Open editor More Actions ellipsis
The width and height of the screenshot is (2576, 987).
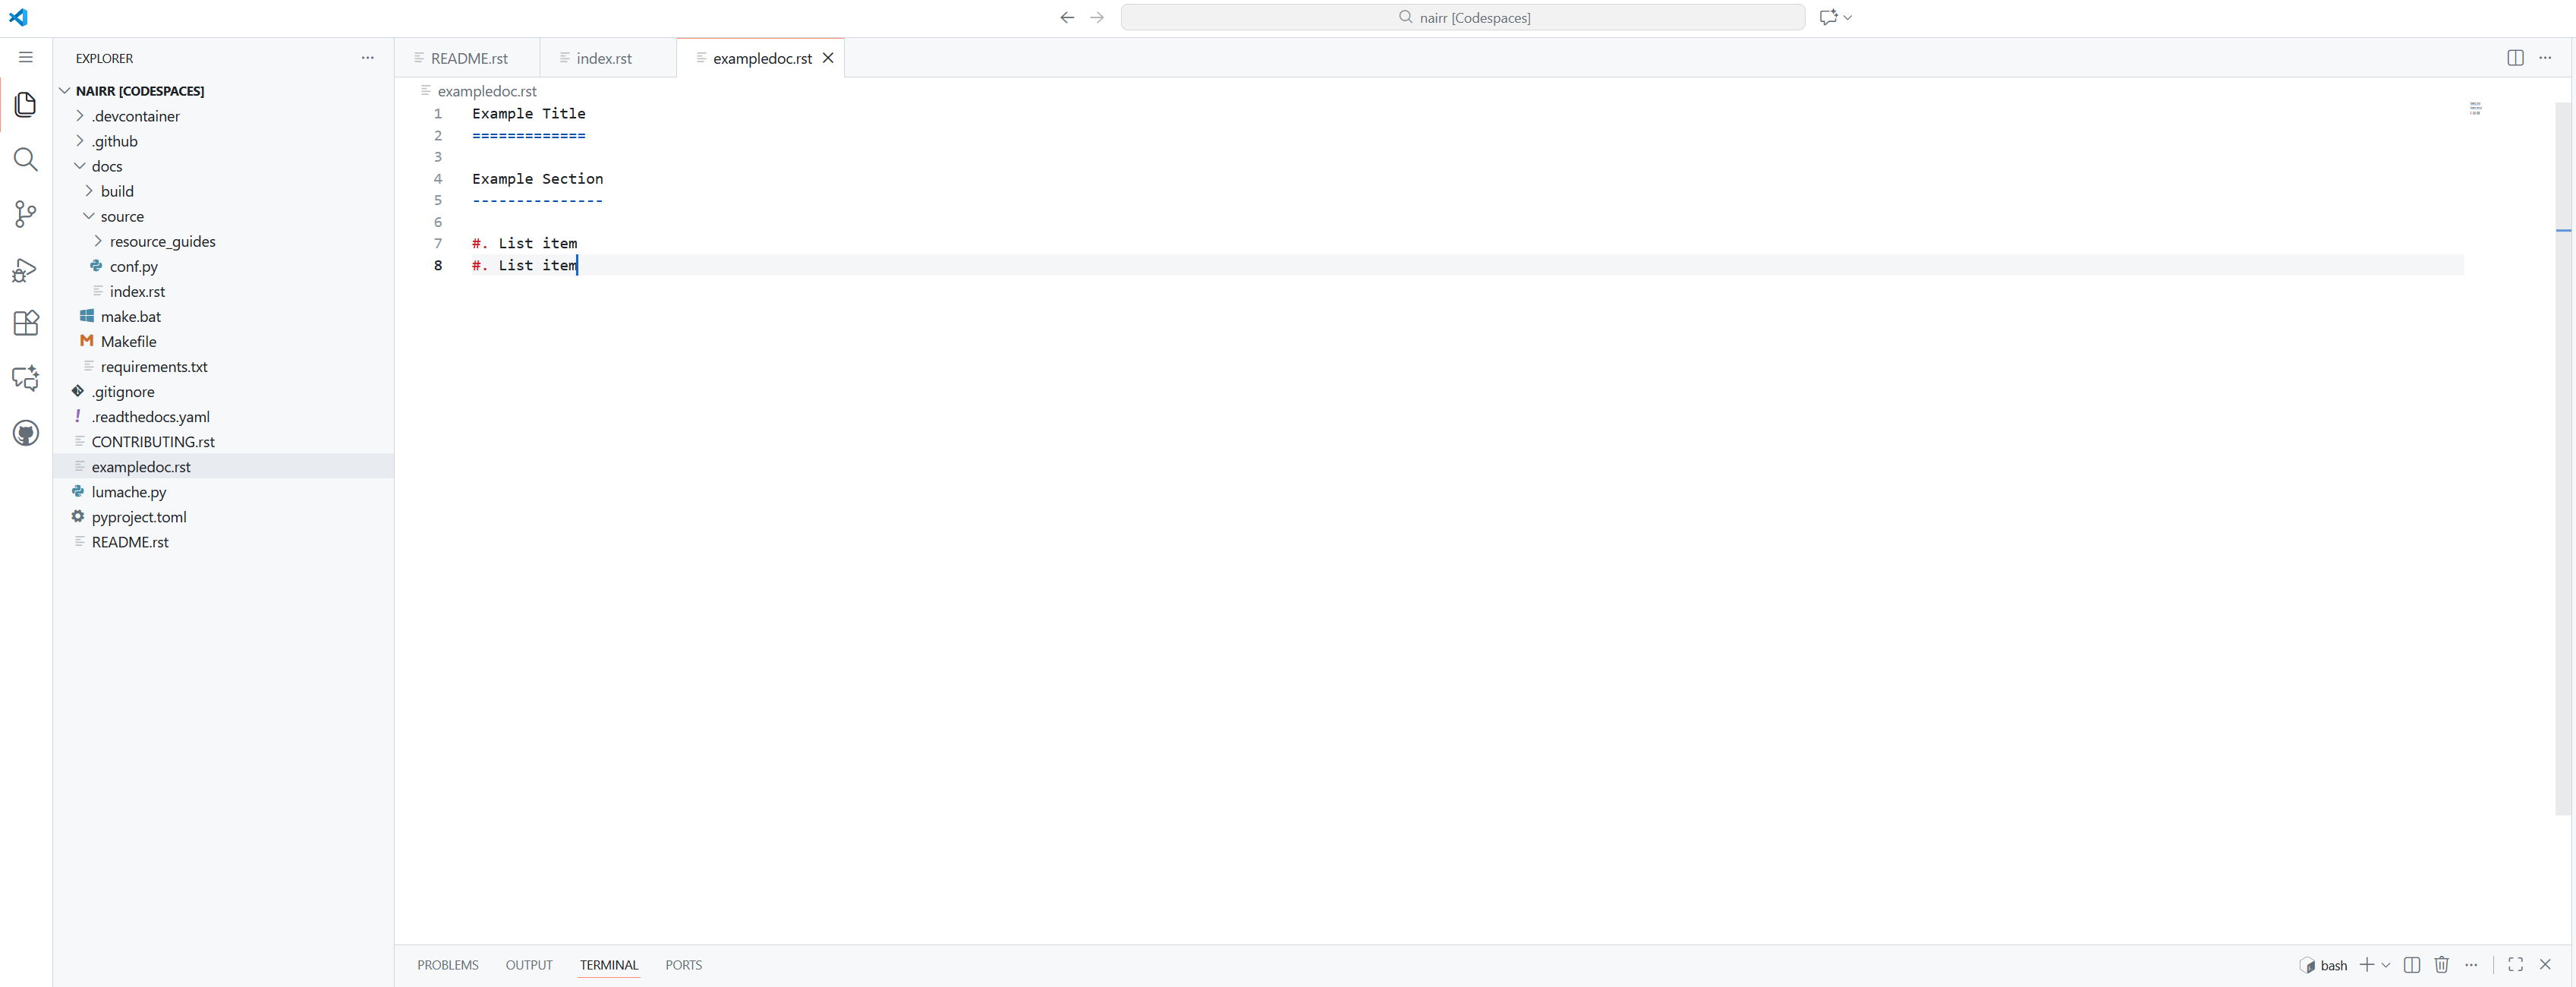[x=2545, y=58]
